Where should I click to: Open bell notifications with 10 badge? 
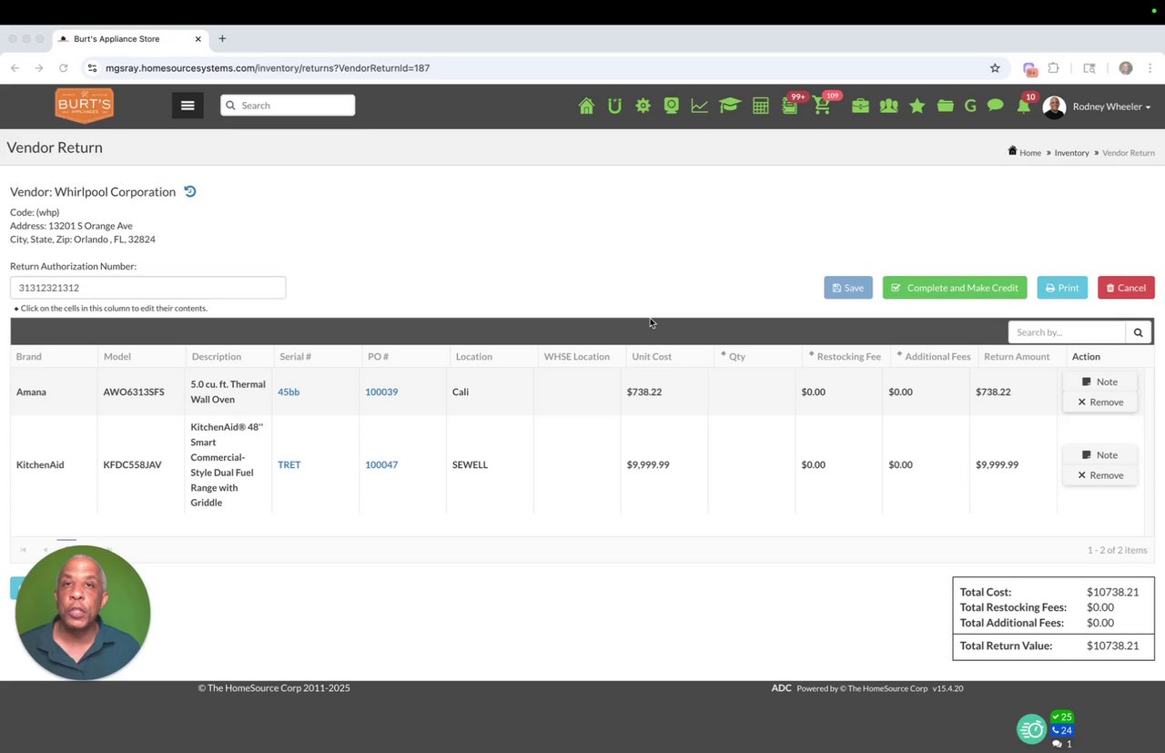[1025, 105]
